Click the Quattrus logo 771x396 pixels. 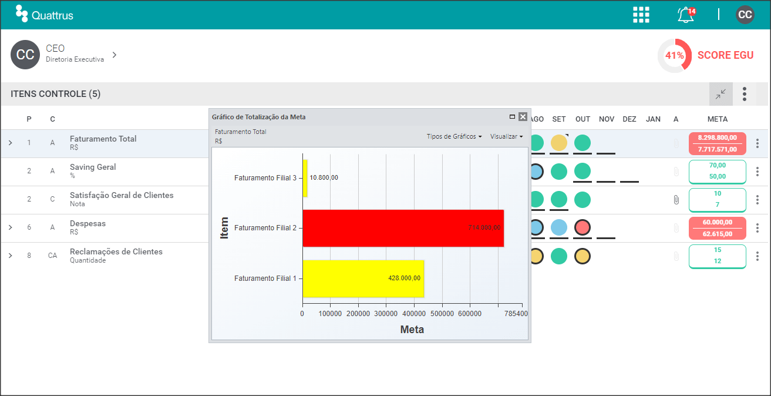point(45,15)
